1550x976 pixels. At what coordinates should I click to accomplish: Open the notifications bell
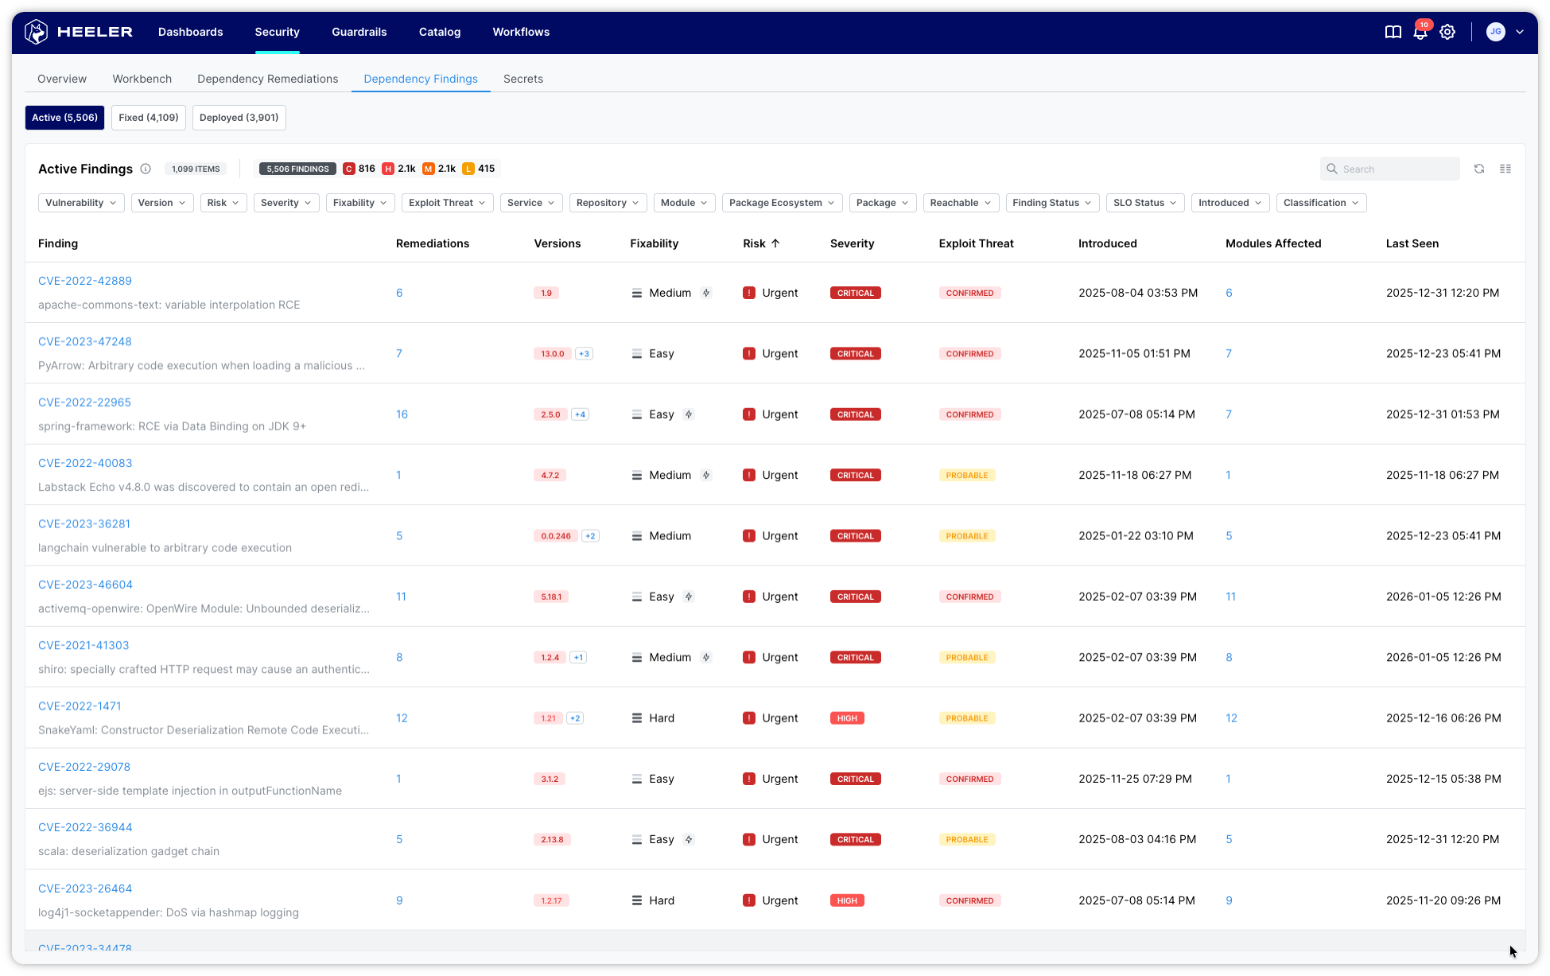tap(1420, 32)
